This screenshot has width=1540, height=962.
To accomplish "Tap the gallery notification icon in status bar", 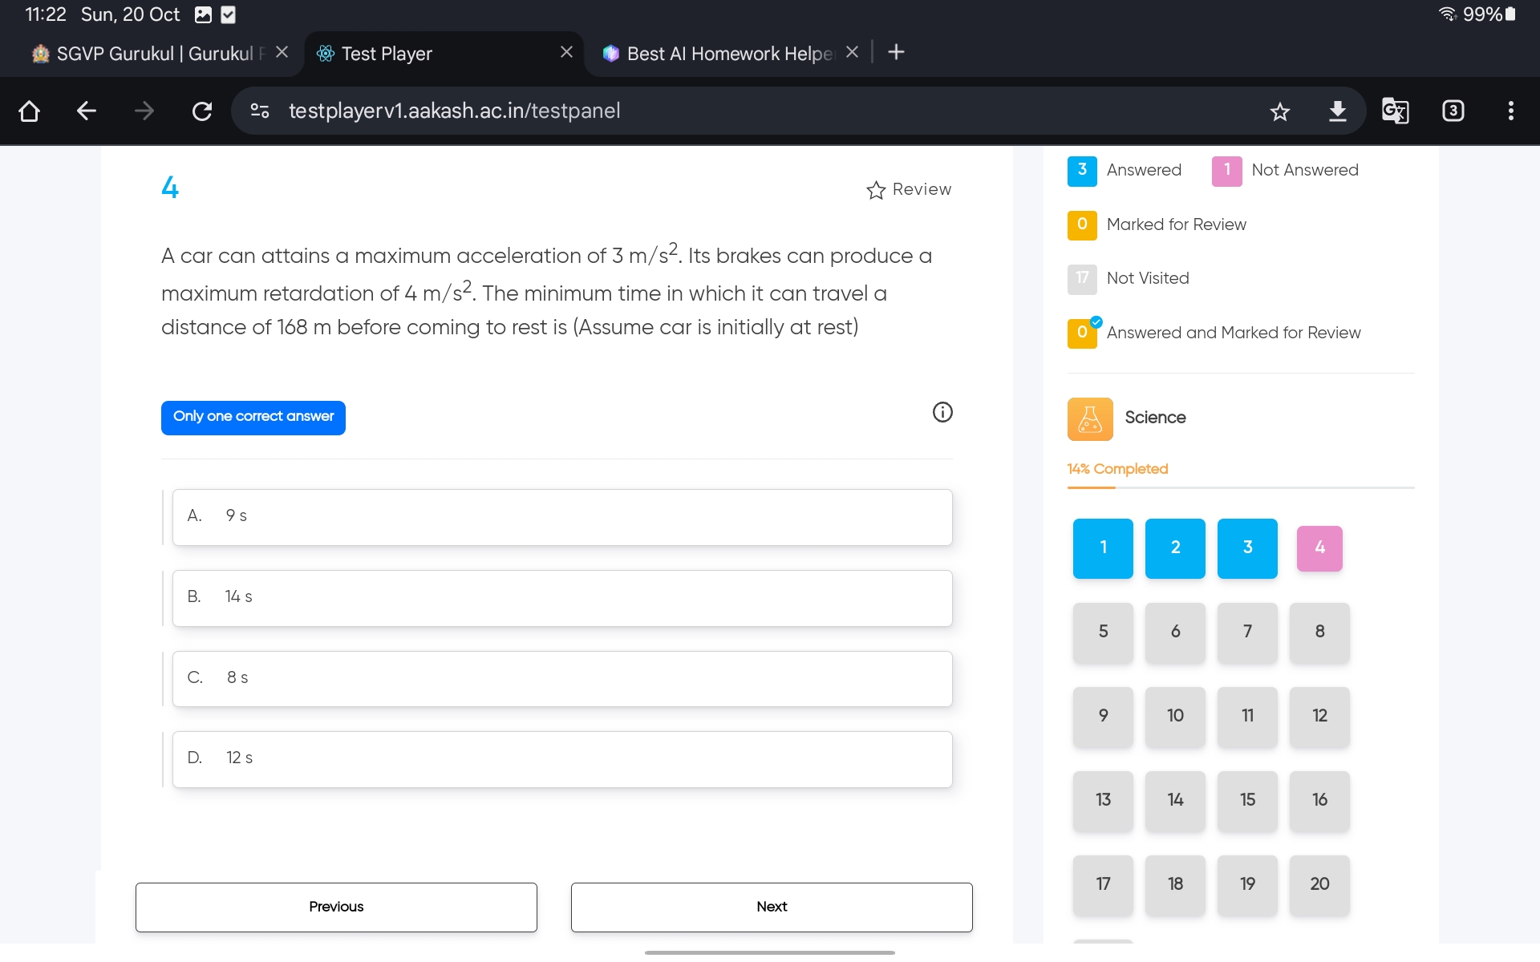I will (x=204, y=14).
